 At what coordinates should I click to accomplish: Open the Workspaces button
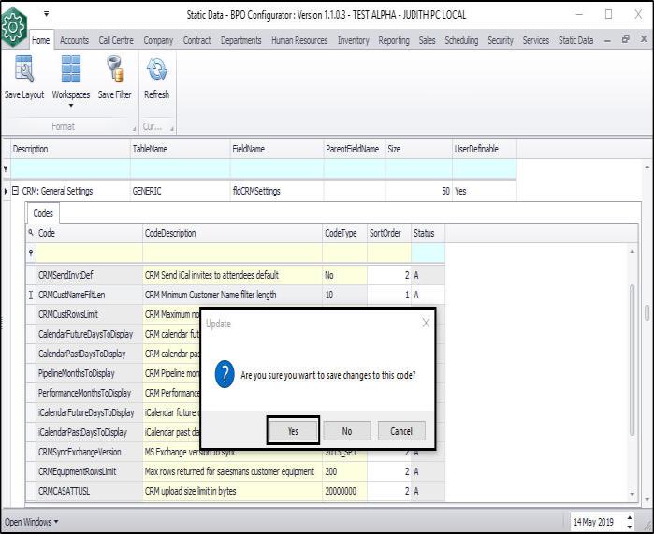pyautogui.click(x=71, y=79)
